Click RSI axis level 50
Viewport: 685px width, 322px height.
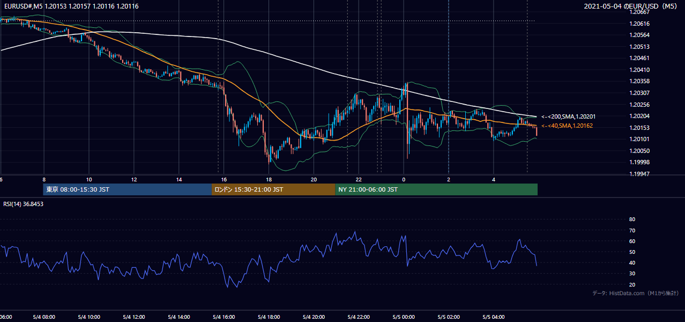point(632,252)
